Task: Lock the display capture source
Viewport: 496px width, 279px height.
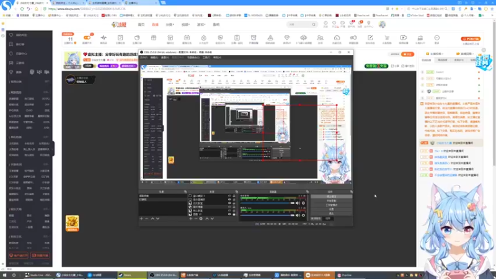Action: tap(234, 200)
